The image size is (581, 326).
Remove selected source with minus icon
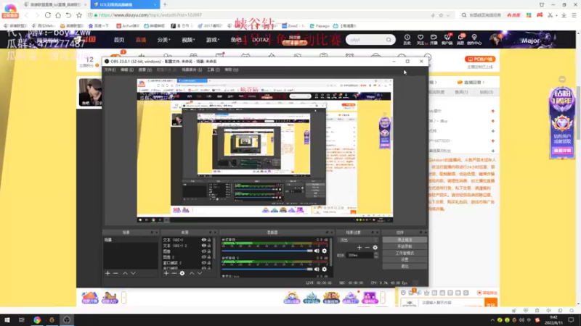tap(174, 273)
